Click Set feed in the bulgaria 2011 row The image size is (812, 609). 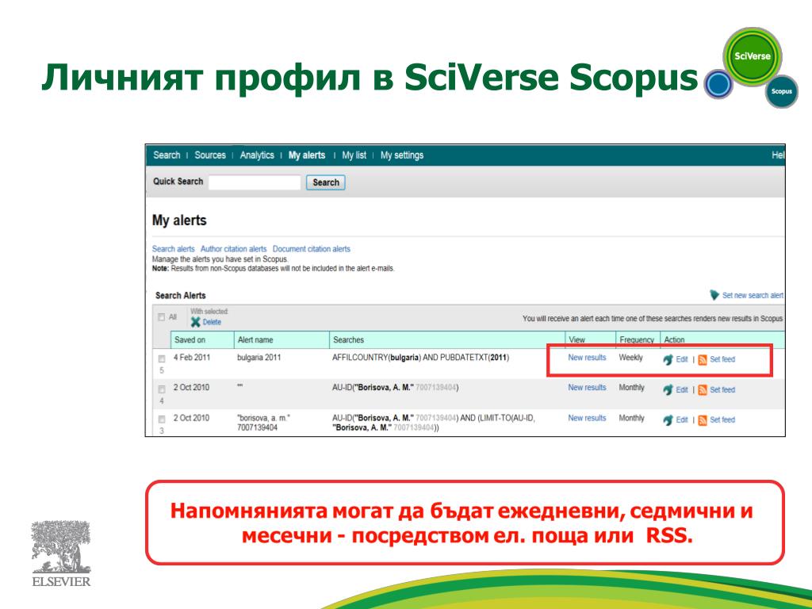[x=722, y=359]
